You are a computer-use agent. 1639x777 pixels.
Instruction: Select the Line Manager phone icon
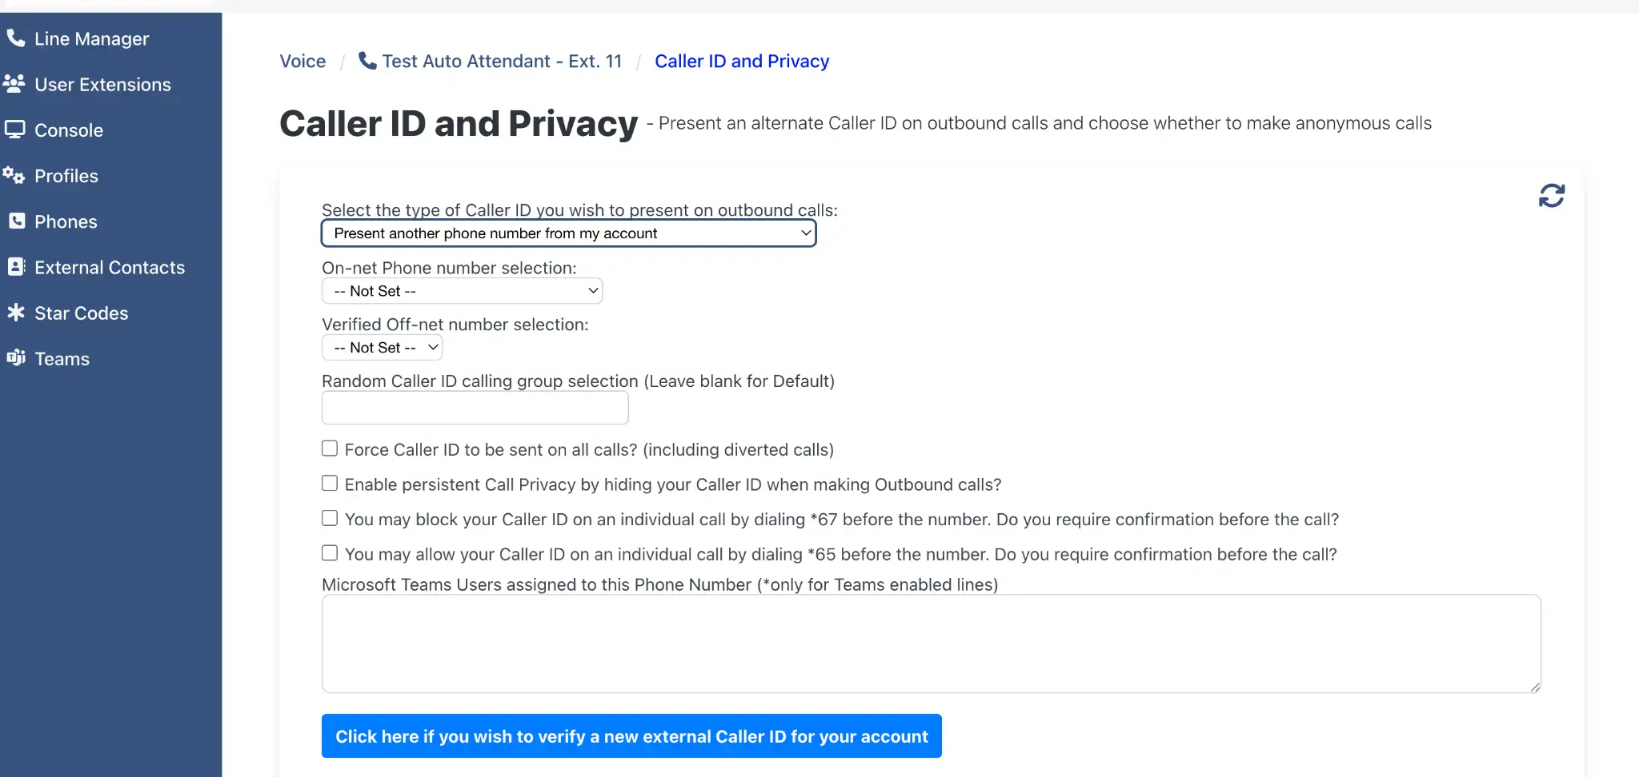click(15, 37)
